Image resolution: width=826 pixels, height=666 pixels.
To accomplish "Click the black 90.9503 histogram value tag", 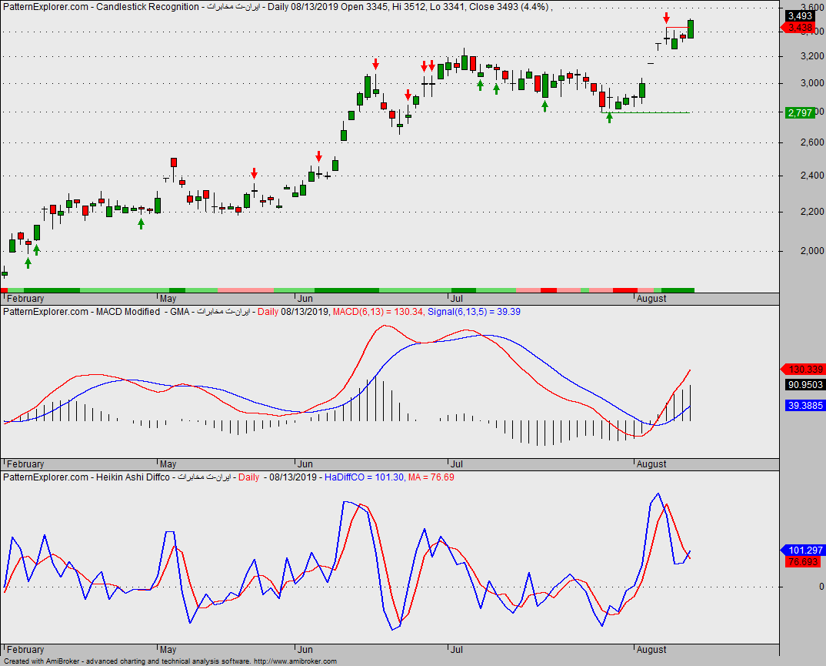I will click(805, 384).
